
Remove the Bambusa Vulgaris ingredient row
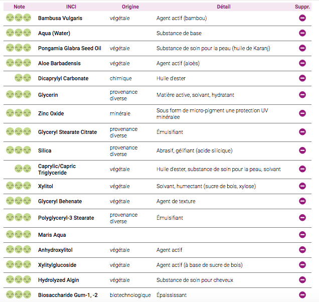point(302,18)
